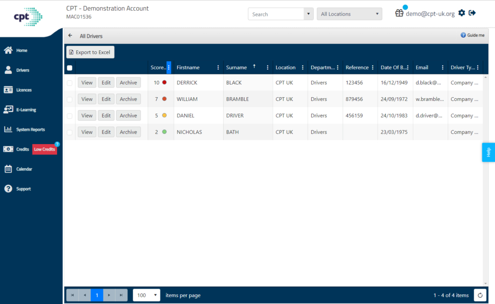Open Licences in the sidebar
The image size is (495, 304).
[24, 90]
